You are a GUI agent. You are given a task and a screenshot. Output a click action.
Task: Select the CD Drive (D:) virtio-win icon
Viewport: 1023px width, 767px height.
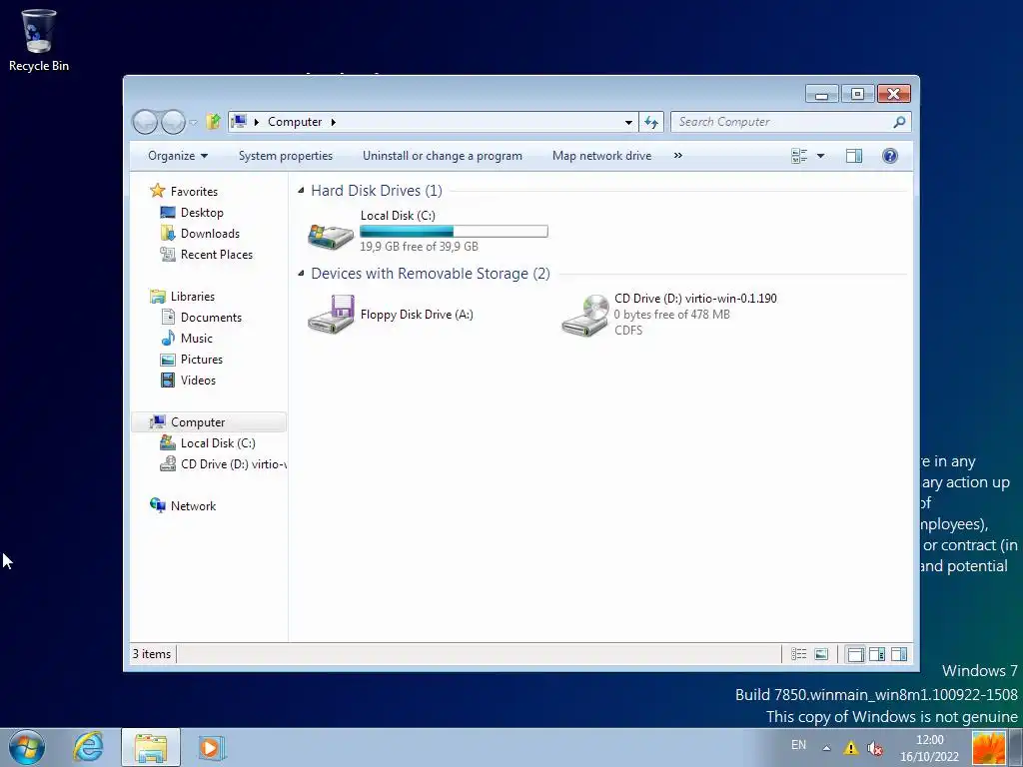pos(585,315)
